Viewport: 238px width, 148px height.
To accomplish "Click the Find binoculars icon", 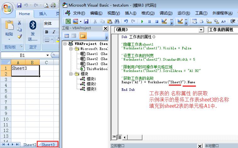I will pyautogui.click(x=117, y=21).
